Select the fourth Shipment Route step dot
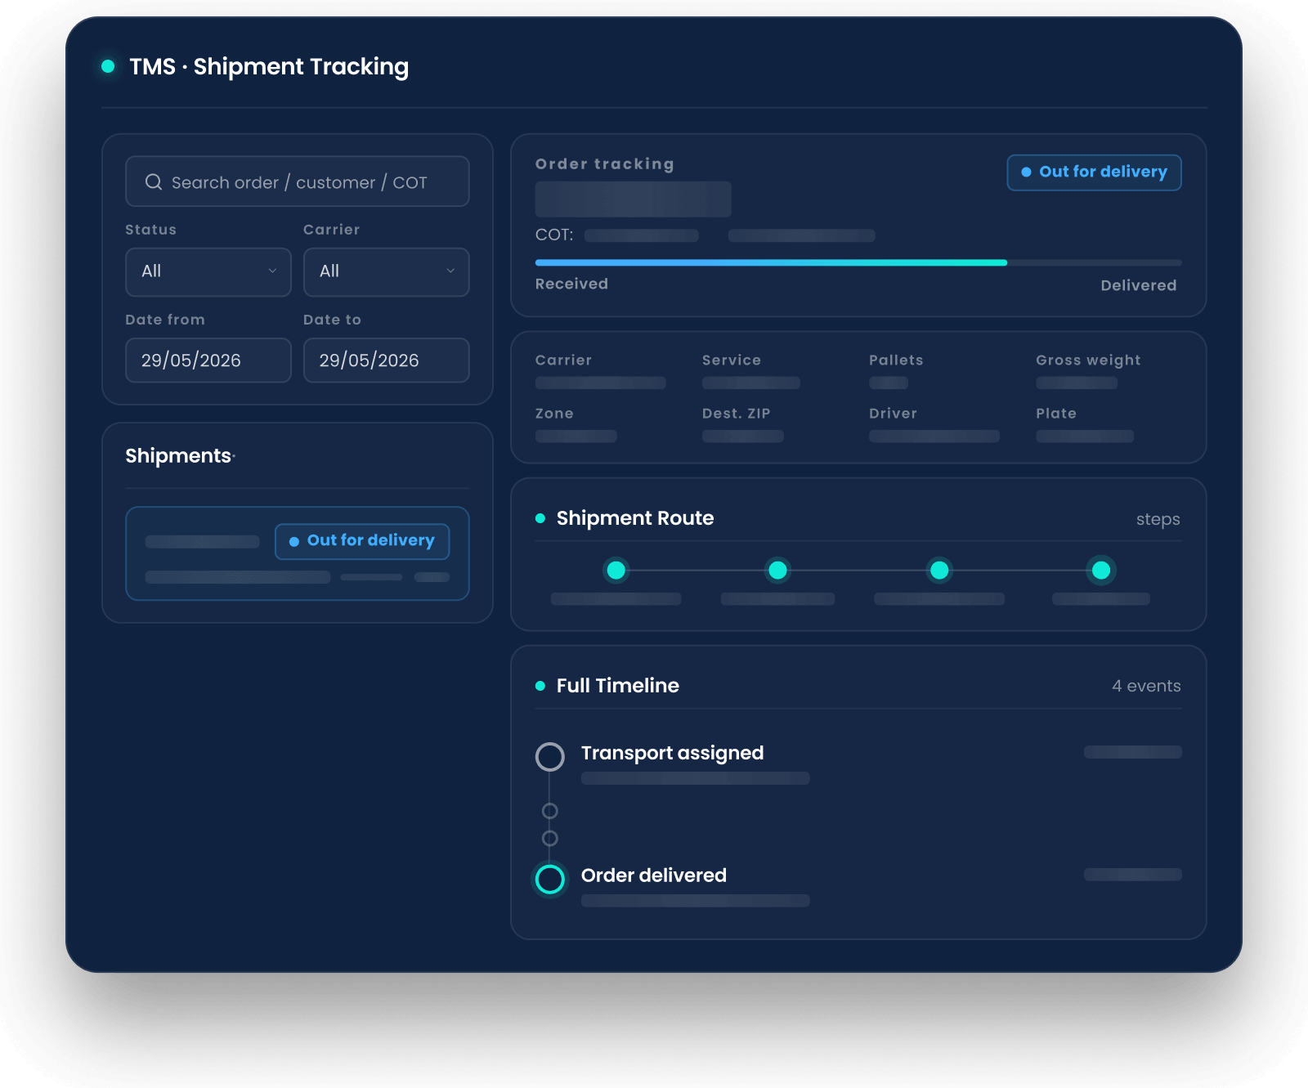The height and width of the screenshot is (1088, 1308). [x=1101, y=570]
